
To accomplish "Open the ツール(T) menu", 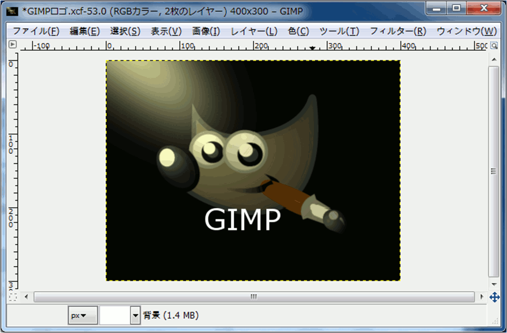I will pyautogui.click(x=339, y=32).
